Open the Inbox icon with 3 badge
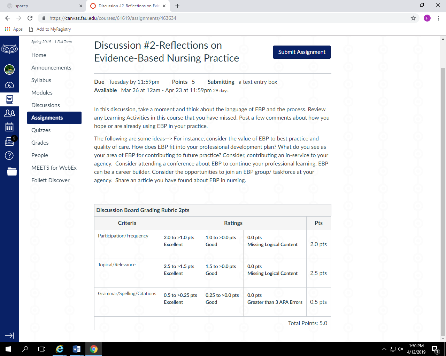Image resolution: width=446 pixels, height=356 pixels. (9, 141)
